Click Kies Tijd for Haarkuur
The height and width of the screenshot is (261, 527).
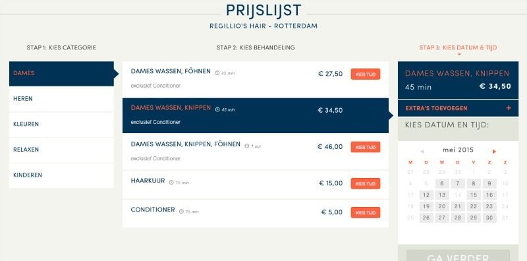[x=366, y=184]
